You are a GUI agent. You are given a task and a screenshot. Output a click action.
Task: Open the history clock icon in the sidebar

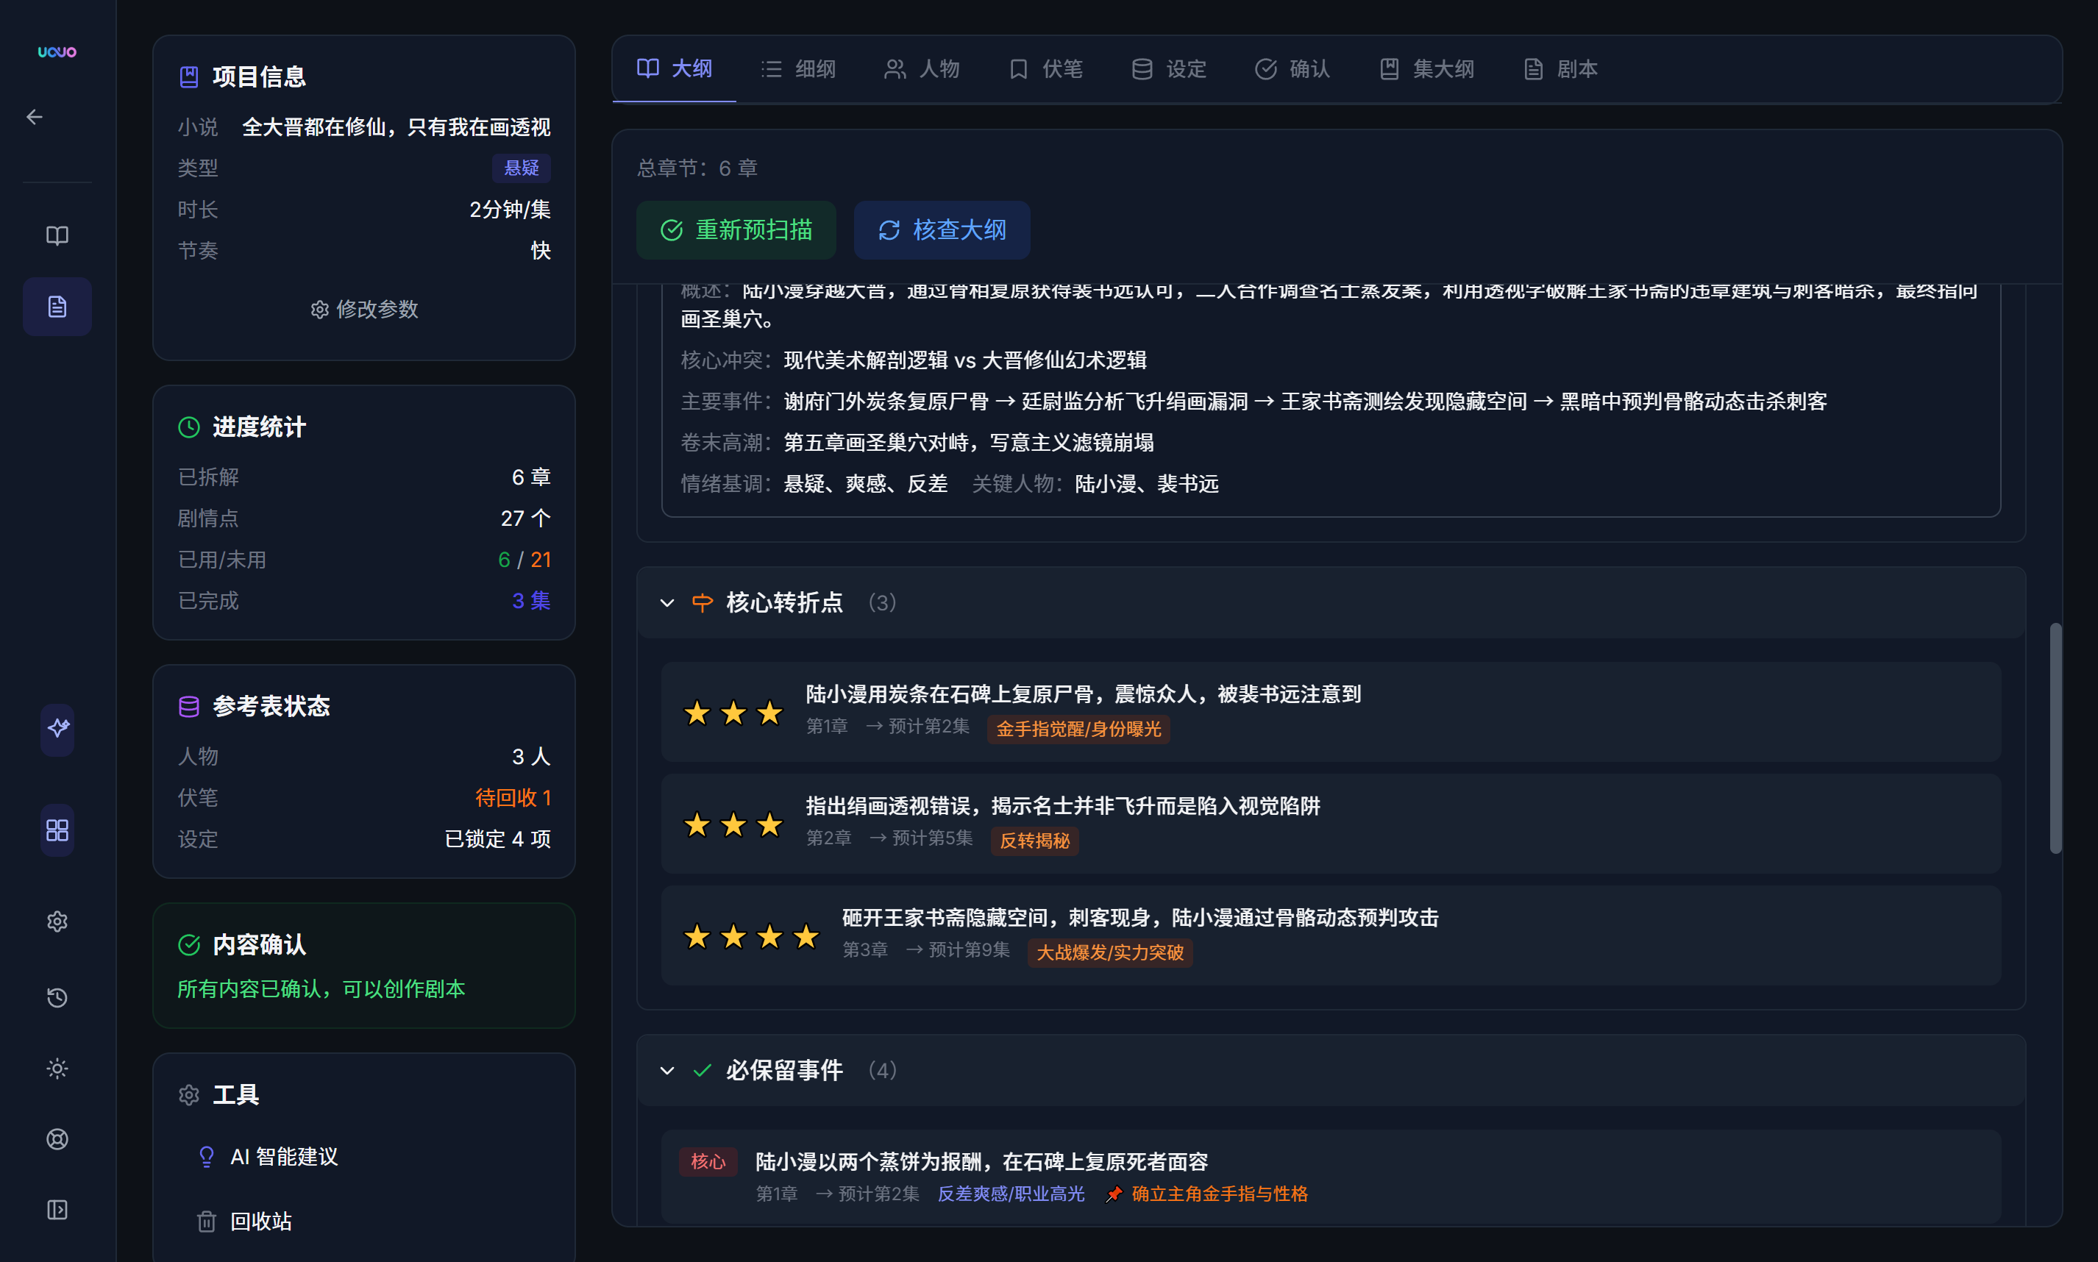[x=57, y=997]
